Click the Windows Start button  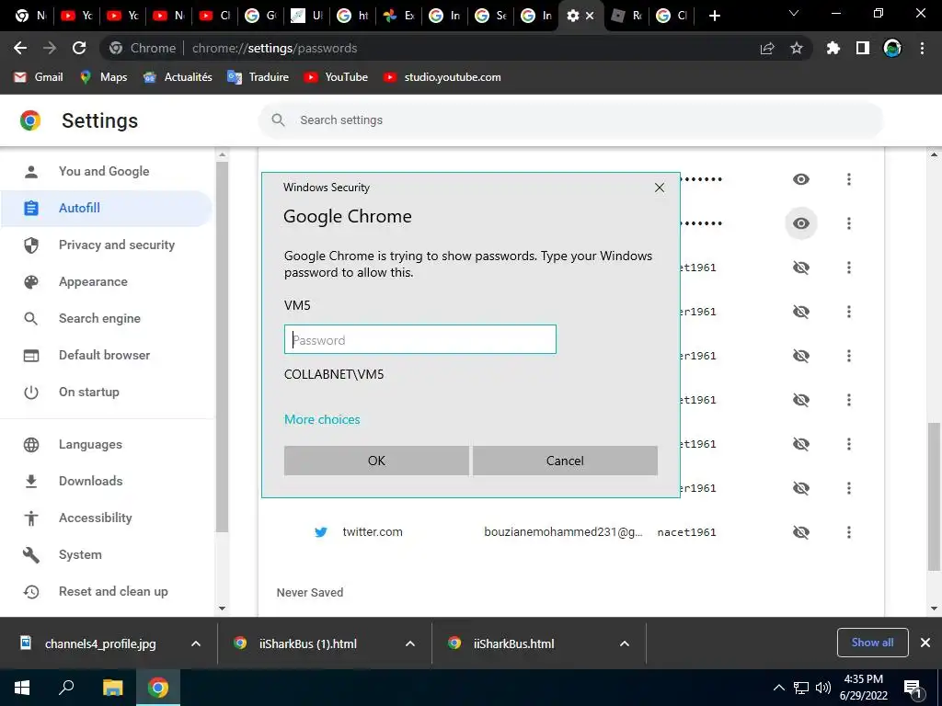point(22,688)
